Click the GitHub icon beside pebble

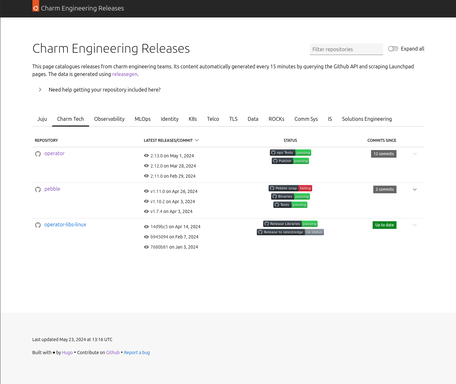[x=38, y=189]
